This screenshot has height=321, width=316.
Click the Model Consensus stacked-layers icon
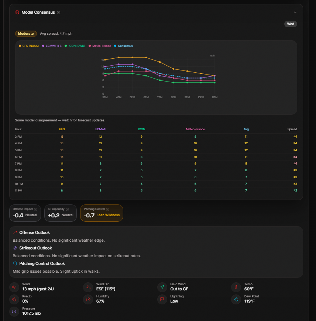[x=17, y=12]
